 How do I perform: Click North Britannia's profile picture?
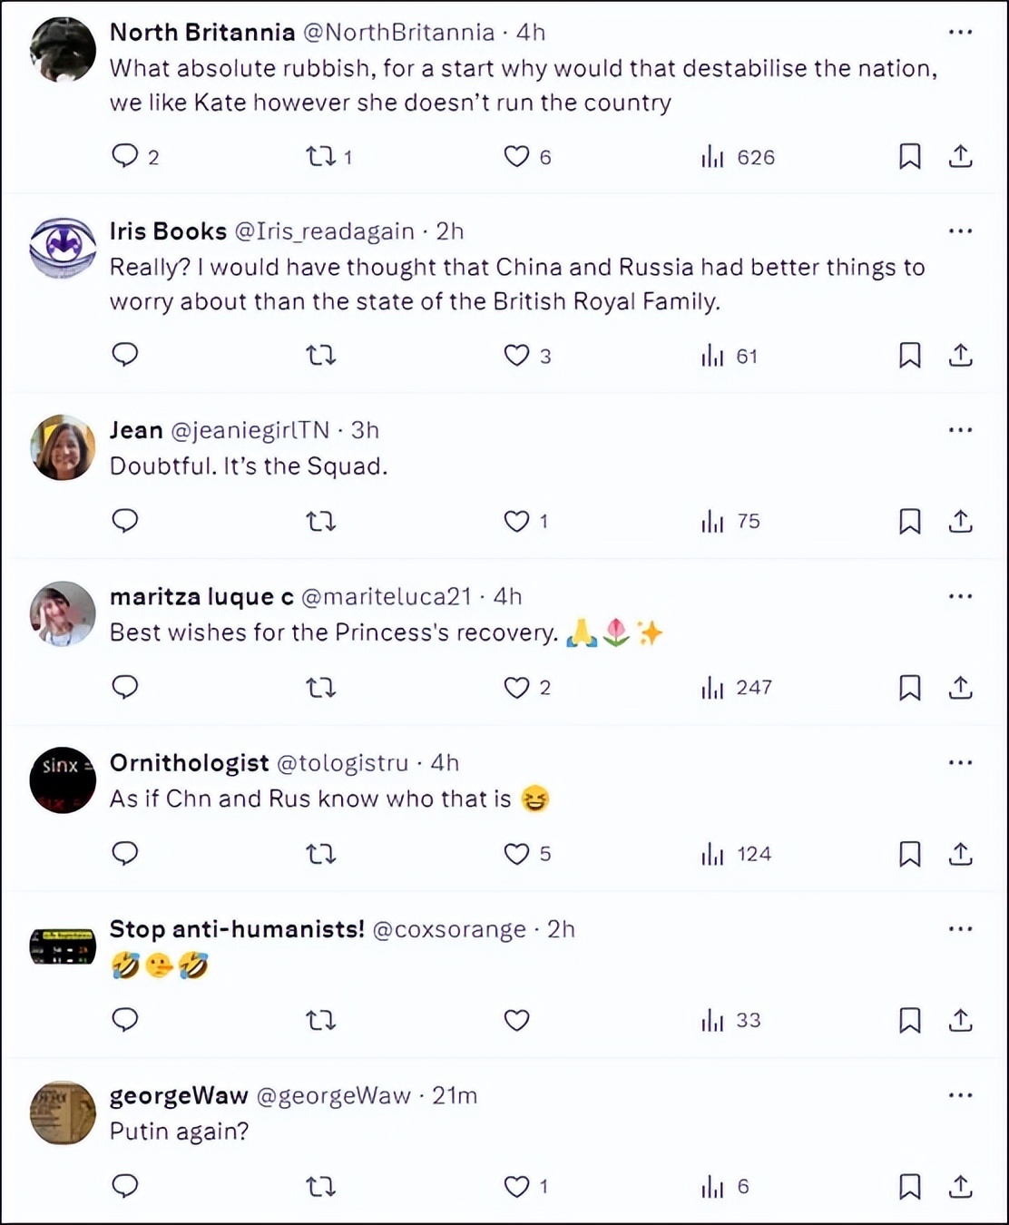[x=63, y=50]
